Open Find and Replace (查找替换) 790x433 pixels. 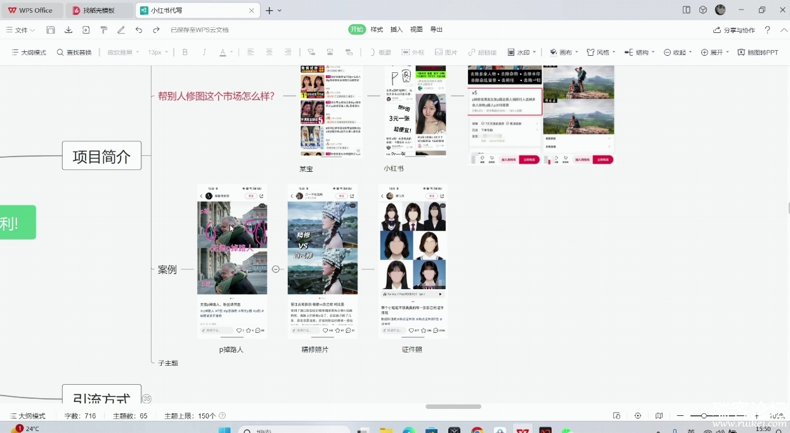tap(74, 53)
